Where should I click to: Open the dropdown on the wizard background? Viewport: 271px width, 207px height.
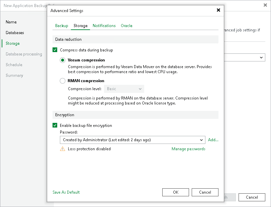pos(262,57)
